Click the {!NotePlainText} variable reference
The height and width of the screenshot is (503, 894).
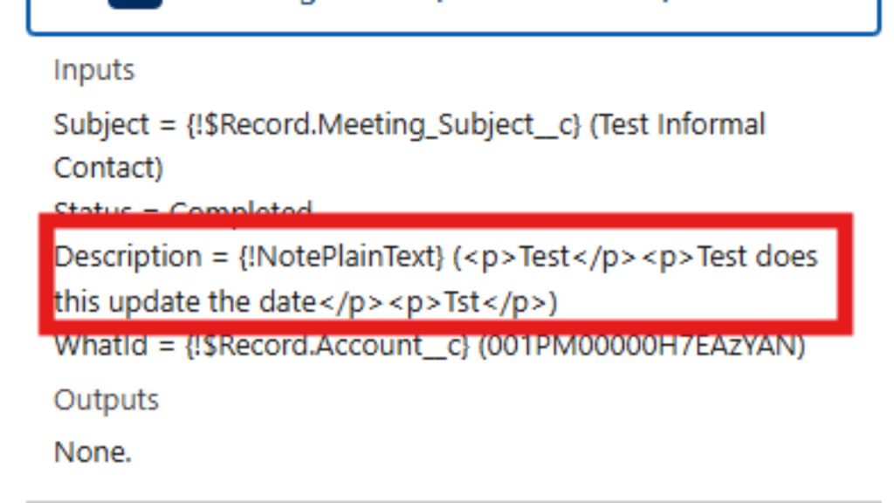click(341, 258)
